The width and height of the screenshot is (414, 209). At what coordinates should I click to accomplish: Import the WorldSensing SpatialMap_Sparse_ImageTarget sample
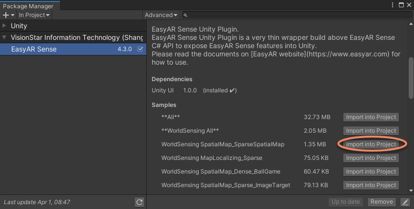coord(371,185)
